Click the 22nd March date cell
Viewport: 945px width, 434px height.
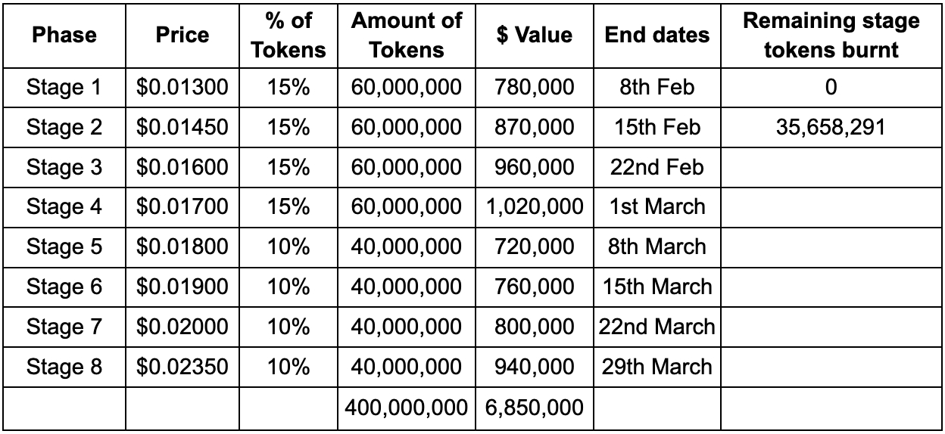pos(657,327)
